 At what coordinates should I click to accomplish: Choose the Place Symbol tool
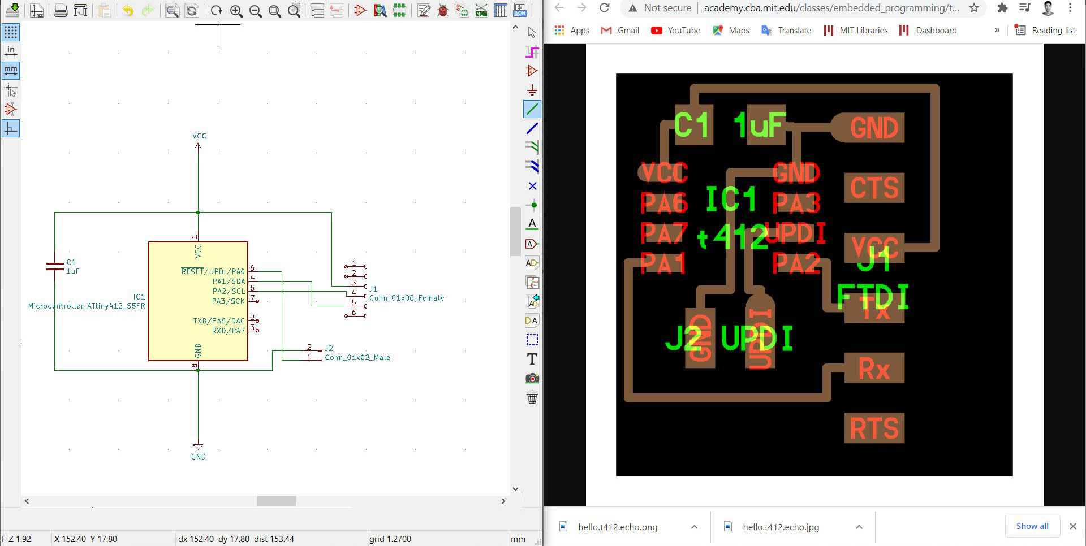[532, 71]
